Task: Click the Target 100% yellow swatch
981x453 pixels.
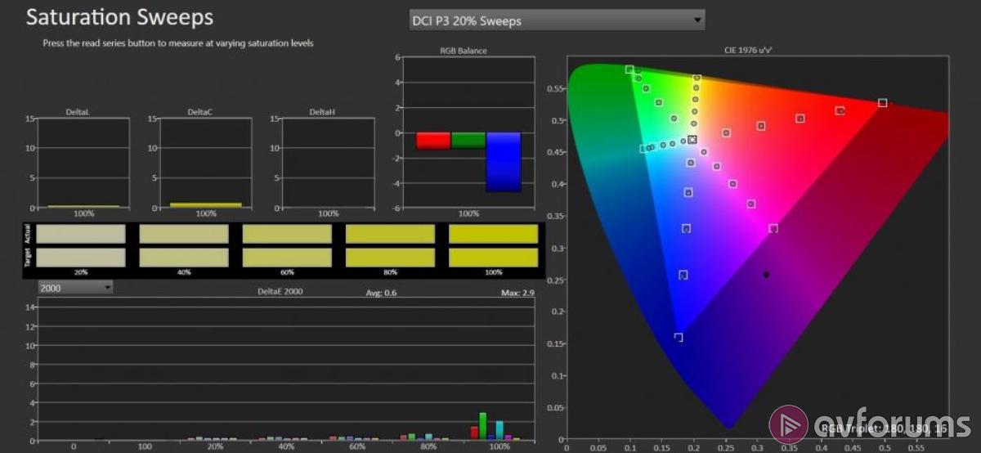Action: click(x=493, y=257)
